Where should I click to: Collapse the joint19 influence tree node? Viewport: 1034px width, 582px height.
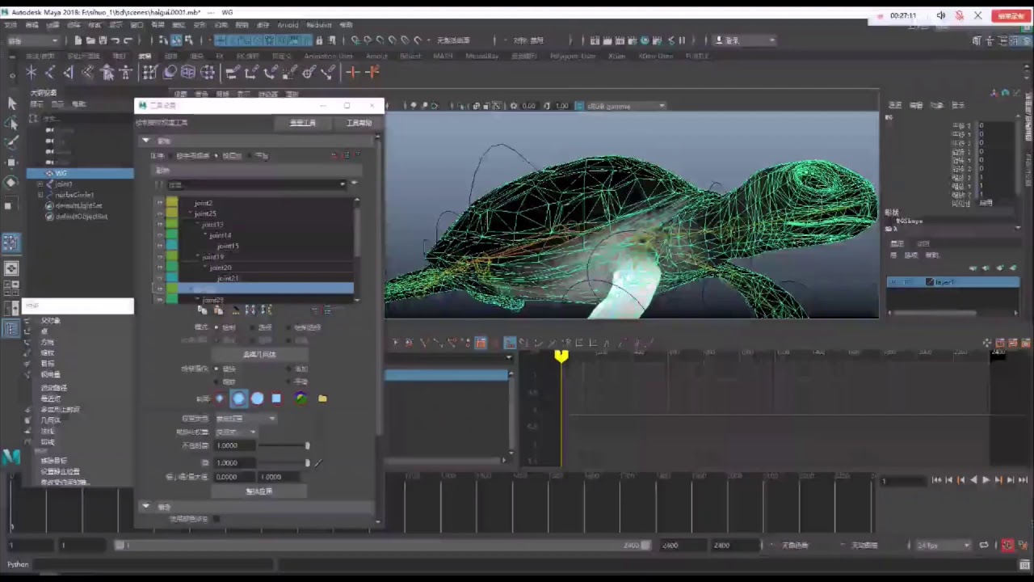pyautogui.click(x=199, y=257)
